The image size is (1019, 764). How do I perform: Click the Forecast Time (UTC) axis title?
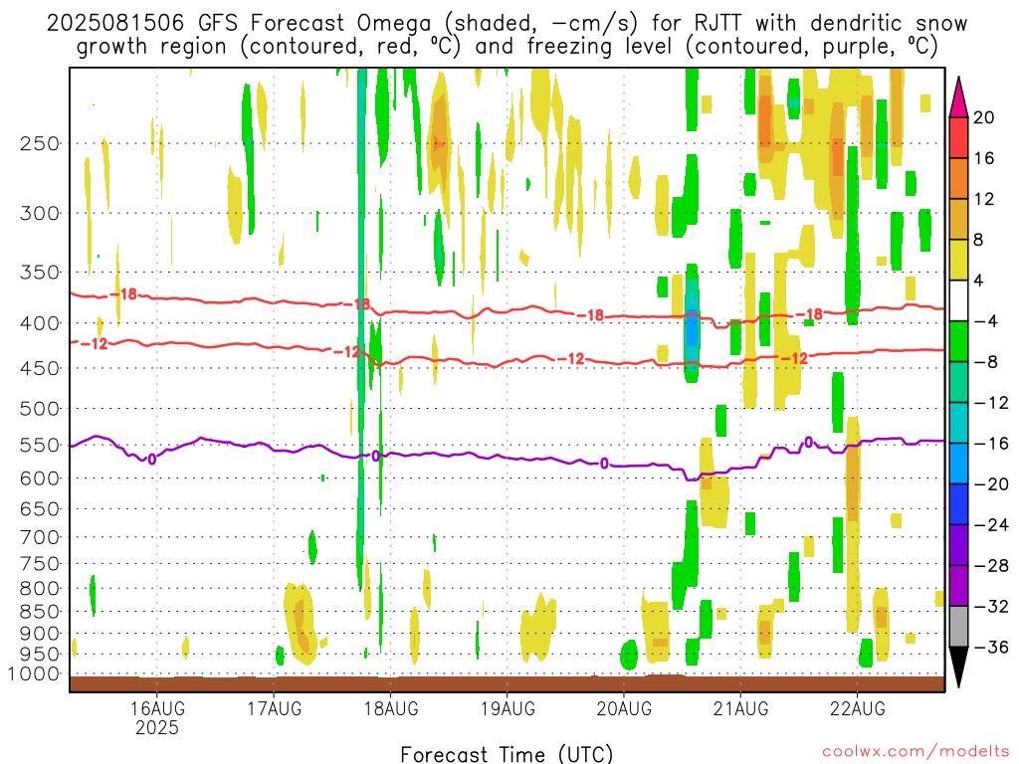point(507,754)
